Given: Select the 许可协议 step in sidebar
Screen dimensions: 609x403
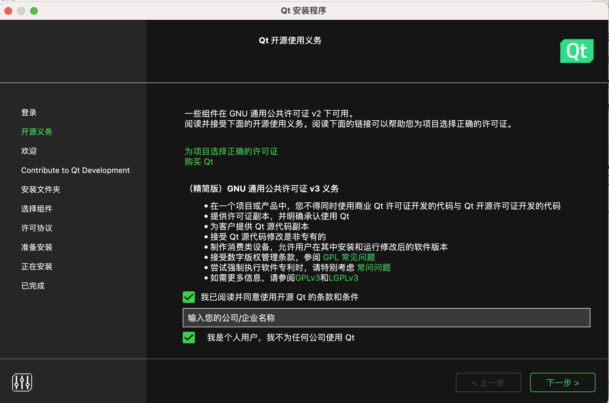Looking at the screenshot, I should [x=37, y=228].
